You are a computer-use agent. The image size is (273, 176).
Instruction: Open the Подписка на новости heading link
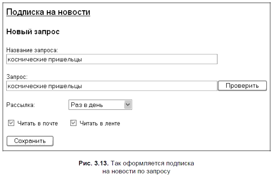pos(48,12)
